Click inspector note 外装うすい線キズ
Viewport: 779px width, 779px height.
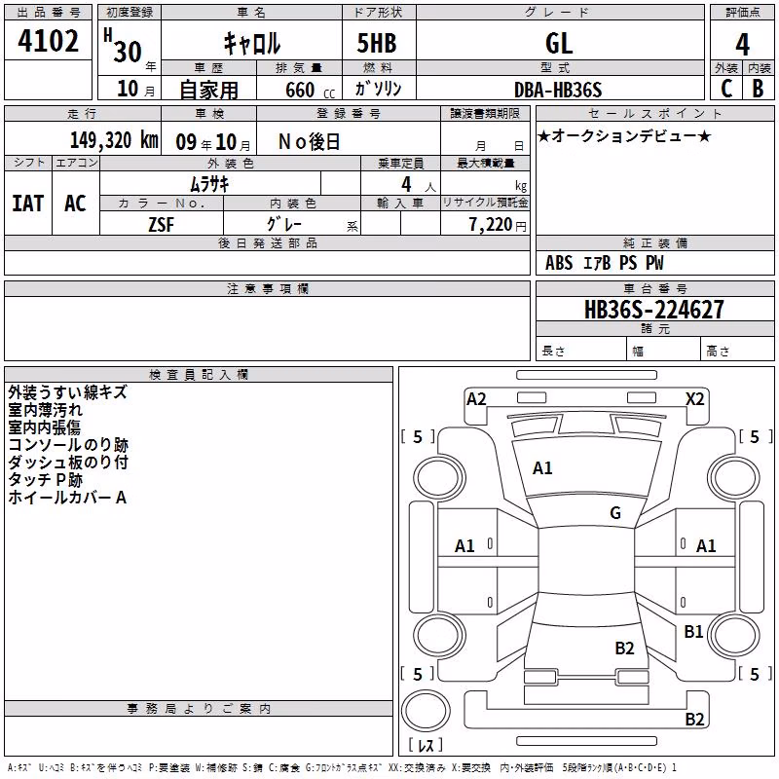(x=67, y=392)
